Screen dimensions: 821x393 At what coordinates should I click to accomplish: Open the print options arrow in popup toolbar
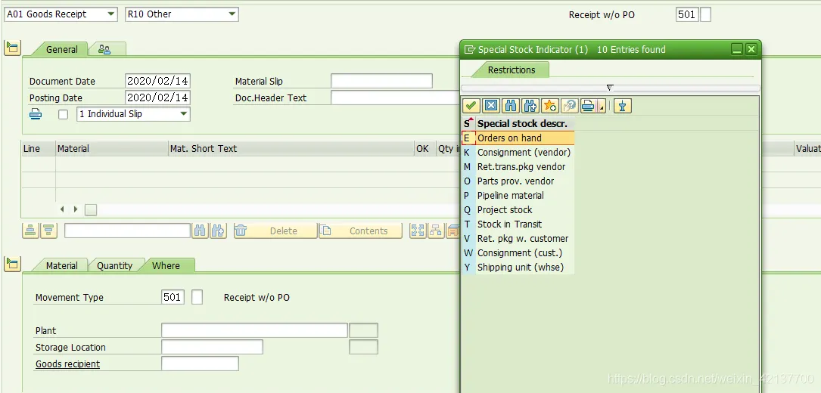click(x=602, y=106)
